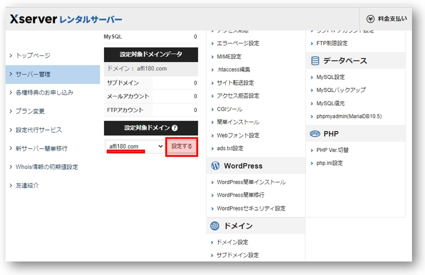Open プラン変更 sidebar item
425x275 pixels.
click(x=30, y=111)
